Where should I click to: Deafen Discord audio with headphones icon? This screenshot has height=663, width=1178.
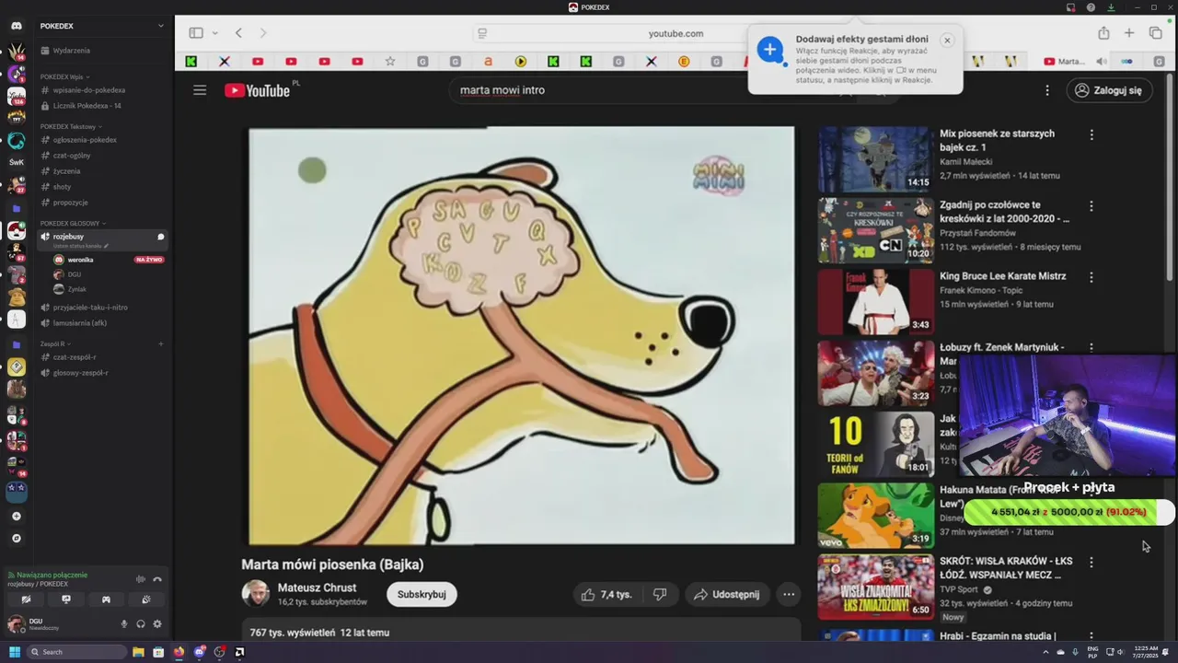141,623
